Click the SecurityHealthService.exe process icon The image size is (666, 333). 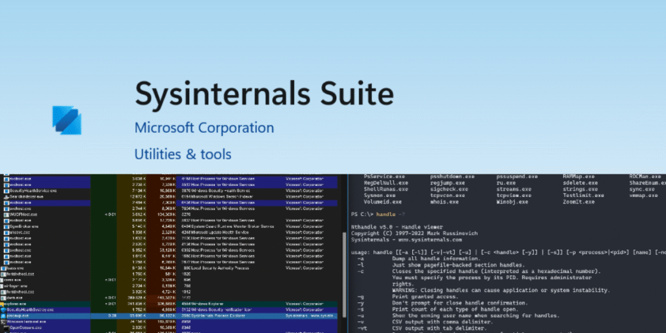(x=6, y=191)
